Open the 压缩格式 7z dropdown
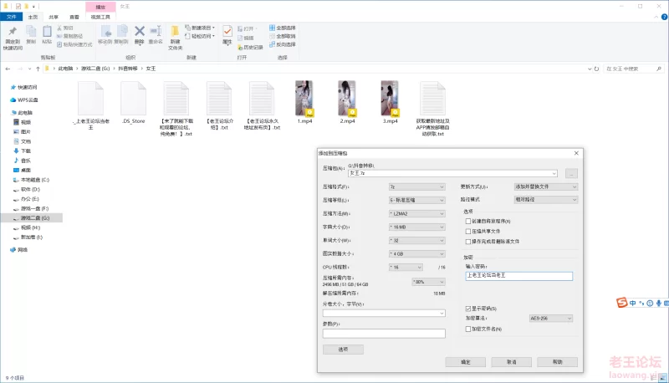The height and width of the screenshot is (383, 669). pos(416,186)
